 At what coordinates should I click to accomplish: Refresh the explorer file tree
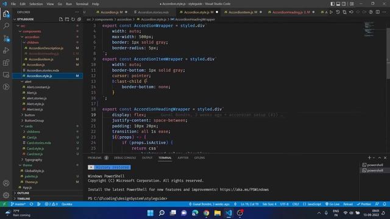[73, 19]
